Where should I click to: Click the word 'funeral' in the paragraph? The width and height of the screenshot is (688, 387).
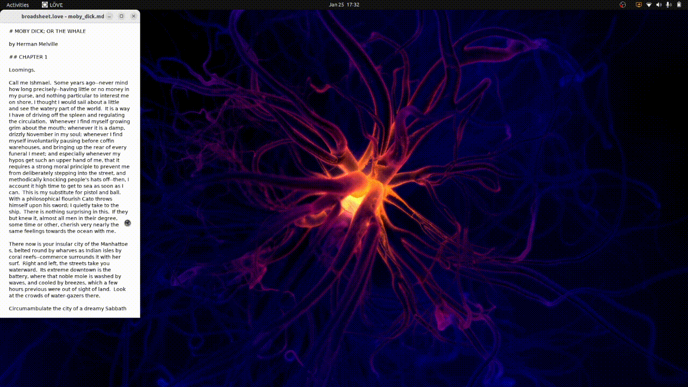click(x=18, y=154)
